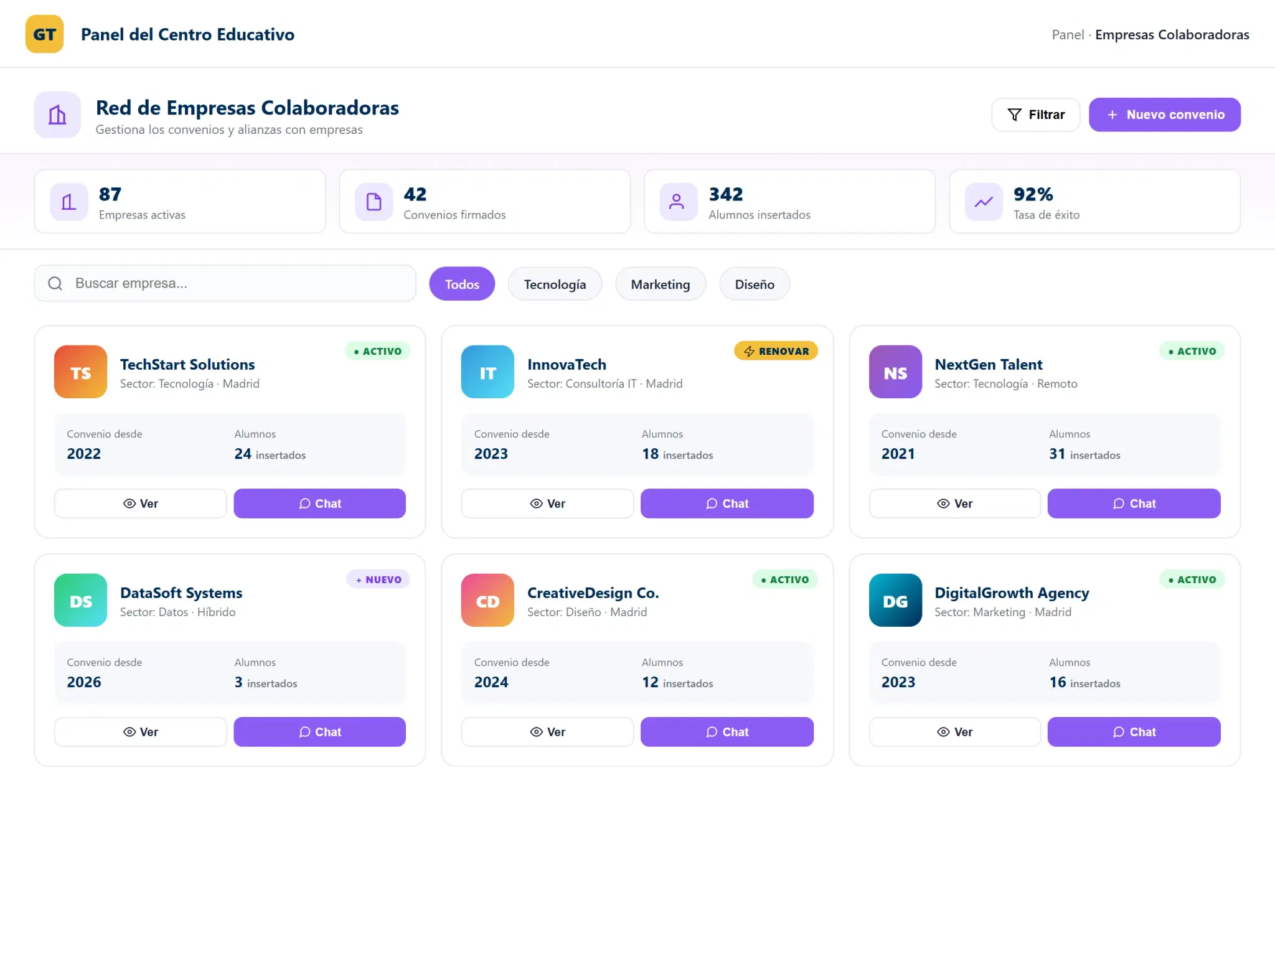Start Chat with CreativeDesign Co.
The image size is (1275, 956).
(727, 732)
